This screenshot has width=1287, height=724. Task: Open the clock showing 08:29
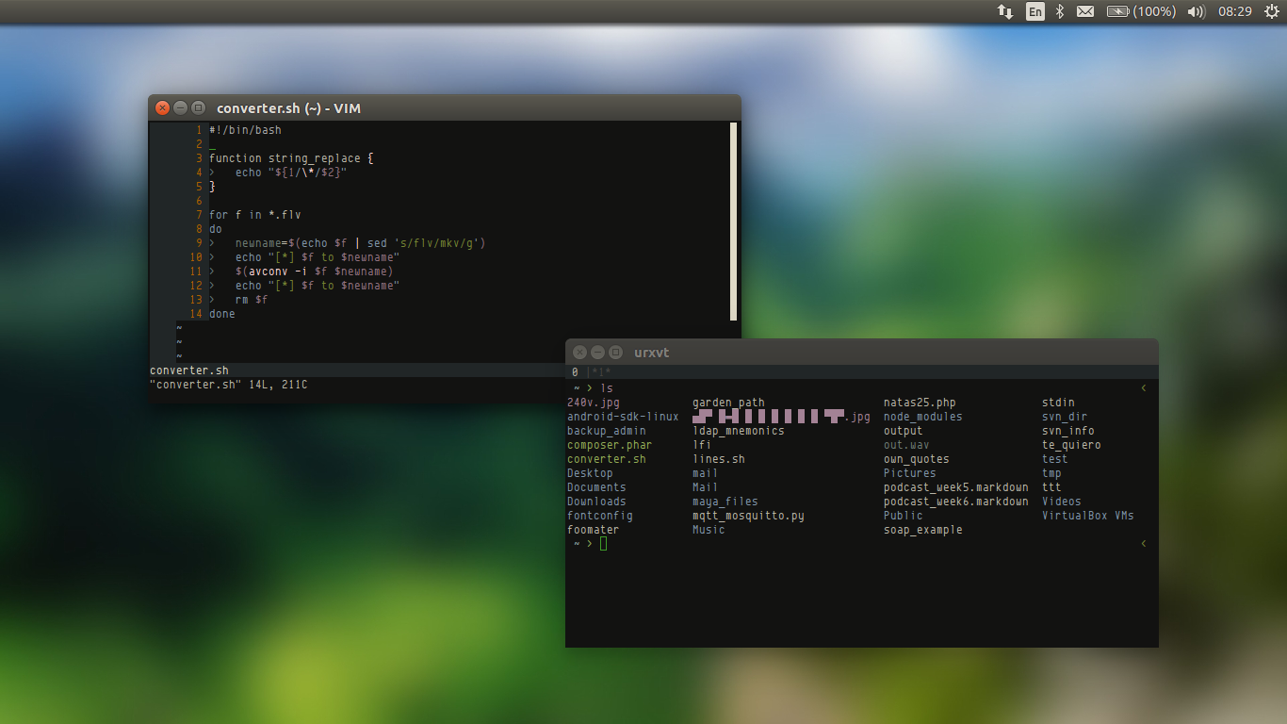1234,11
